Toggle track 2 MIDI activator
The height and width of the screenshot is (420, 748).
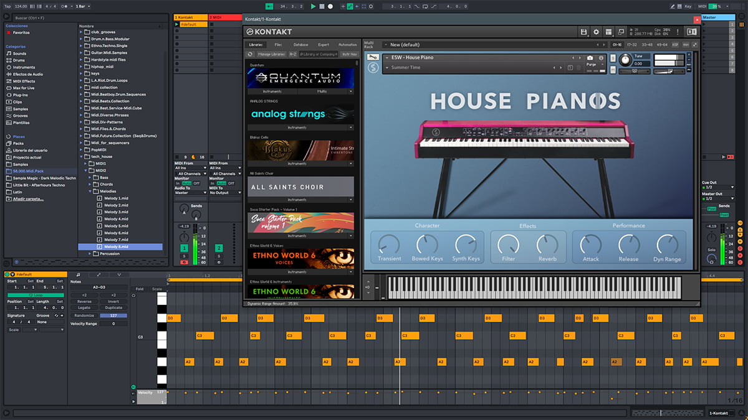tap(219, 248)
